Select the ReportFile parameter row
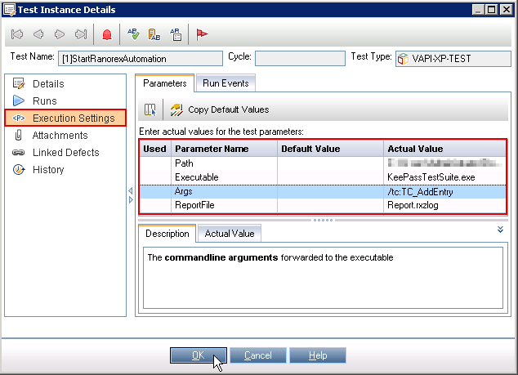 point(323,205)
